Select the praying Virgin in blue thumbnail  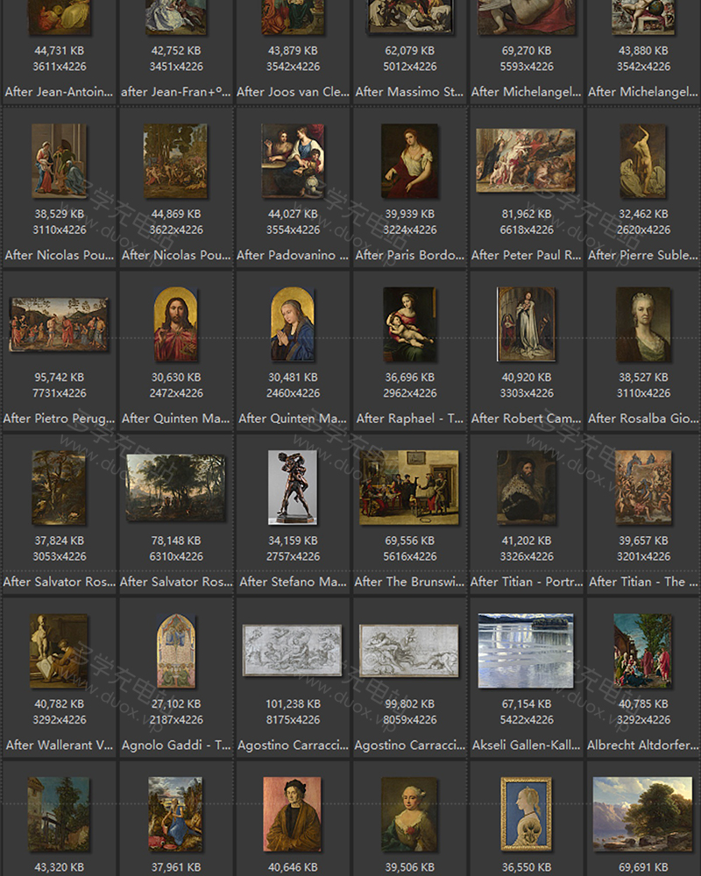(293, 324)
